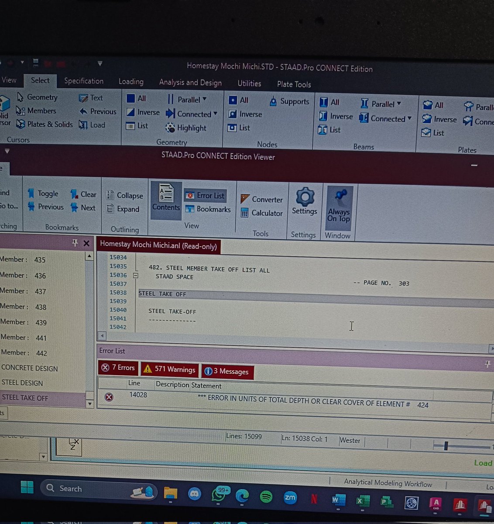Viewport: 494px width, 524px height.
Task: Filter the list by 7 Errors
Action: (x=118, y=368)
